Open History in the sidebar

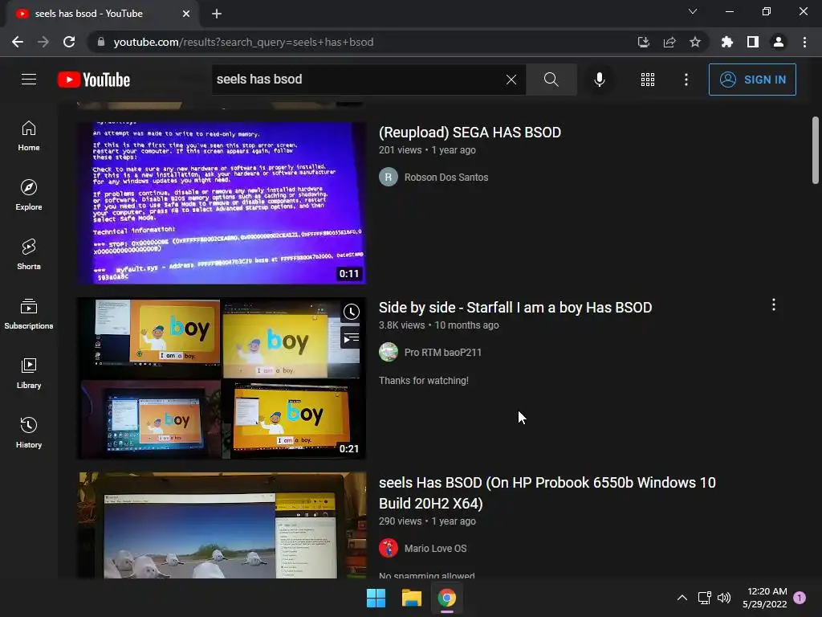(x=29, y=433)
